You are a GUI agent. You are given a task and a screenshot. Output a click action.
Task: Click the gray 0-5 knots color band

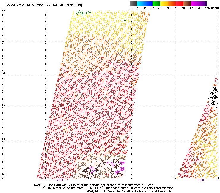pos(133,4)
